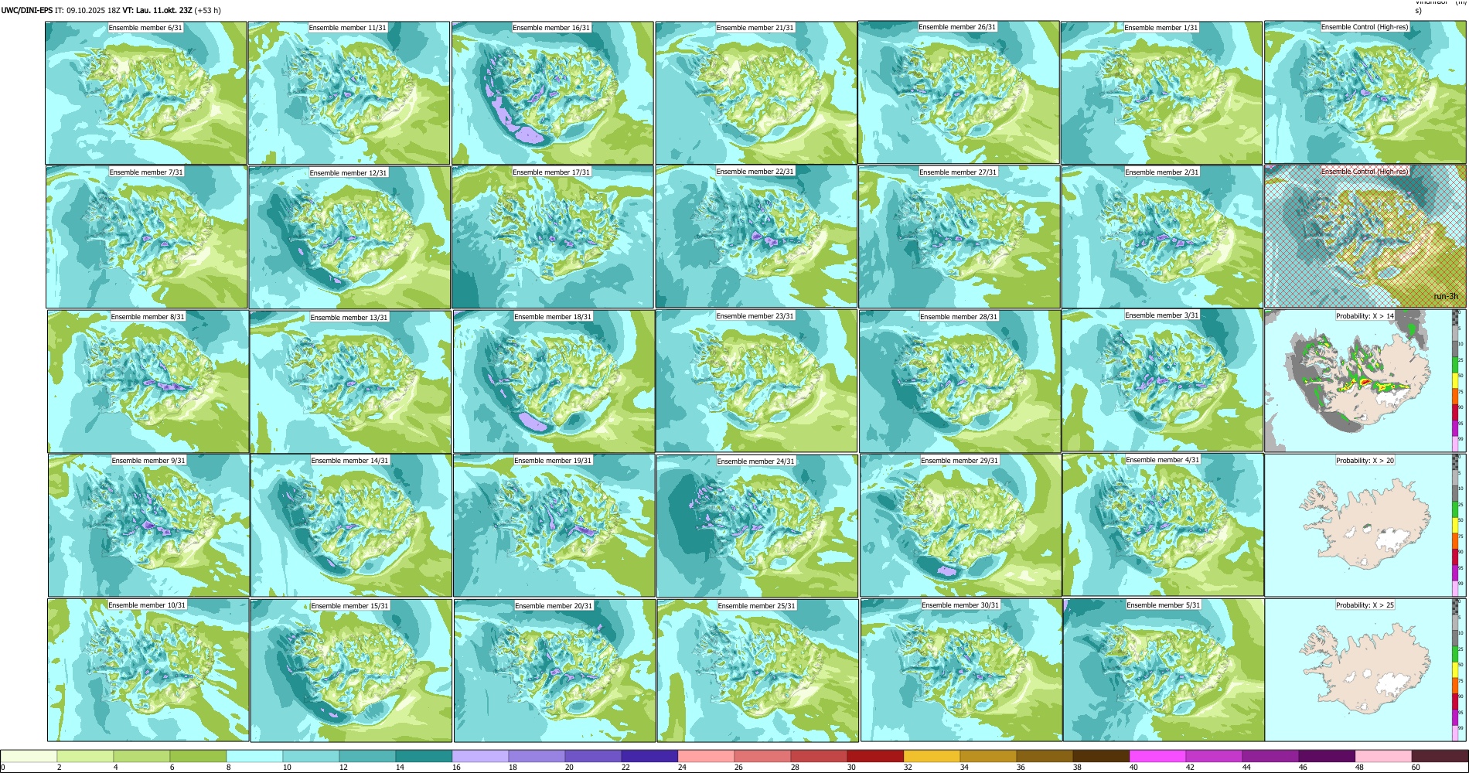The image size is (1469, 773).
Task: Click the 'Ensemble member 23/31' title
Action: click(755, 316)
